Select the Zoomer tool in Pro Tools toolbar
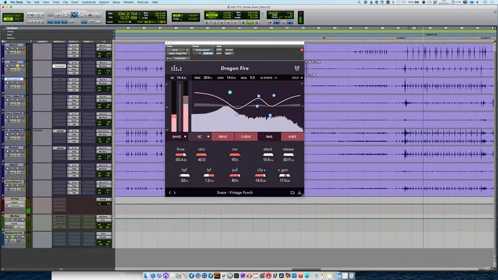This screenshot has height=280, width=498. 58,15
